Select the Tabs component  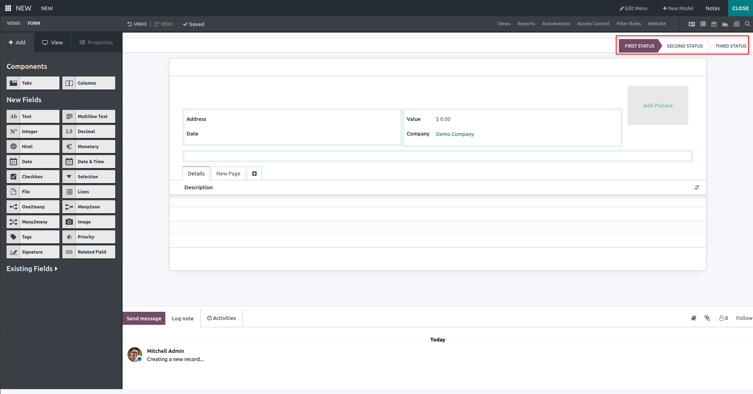(x=33, y=83)
